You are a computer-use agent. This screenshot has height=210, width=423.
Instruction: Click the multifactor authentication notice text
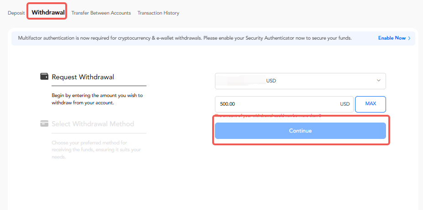(x=184, y=38)
